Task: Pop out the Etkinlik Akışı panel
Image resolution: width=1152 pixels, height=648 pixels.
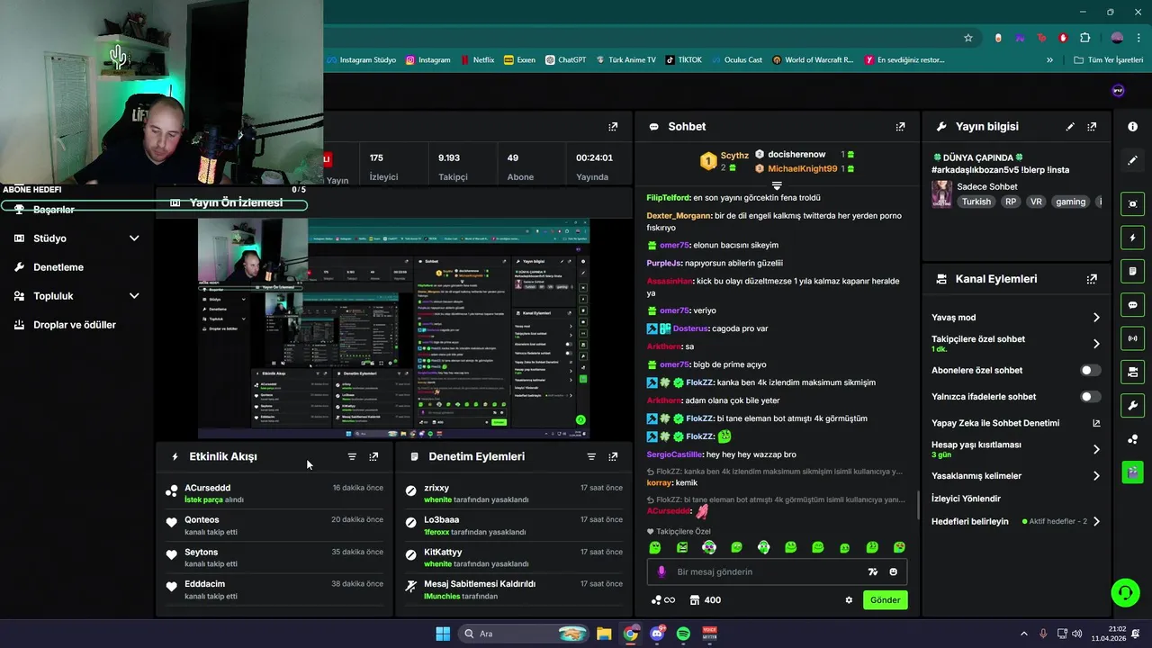Action: click(373, 457)
